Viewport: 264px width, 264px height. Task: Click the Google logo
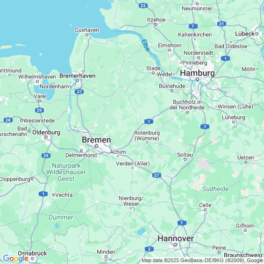pos(16,258)
